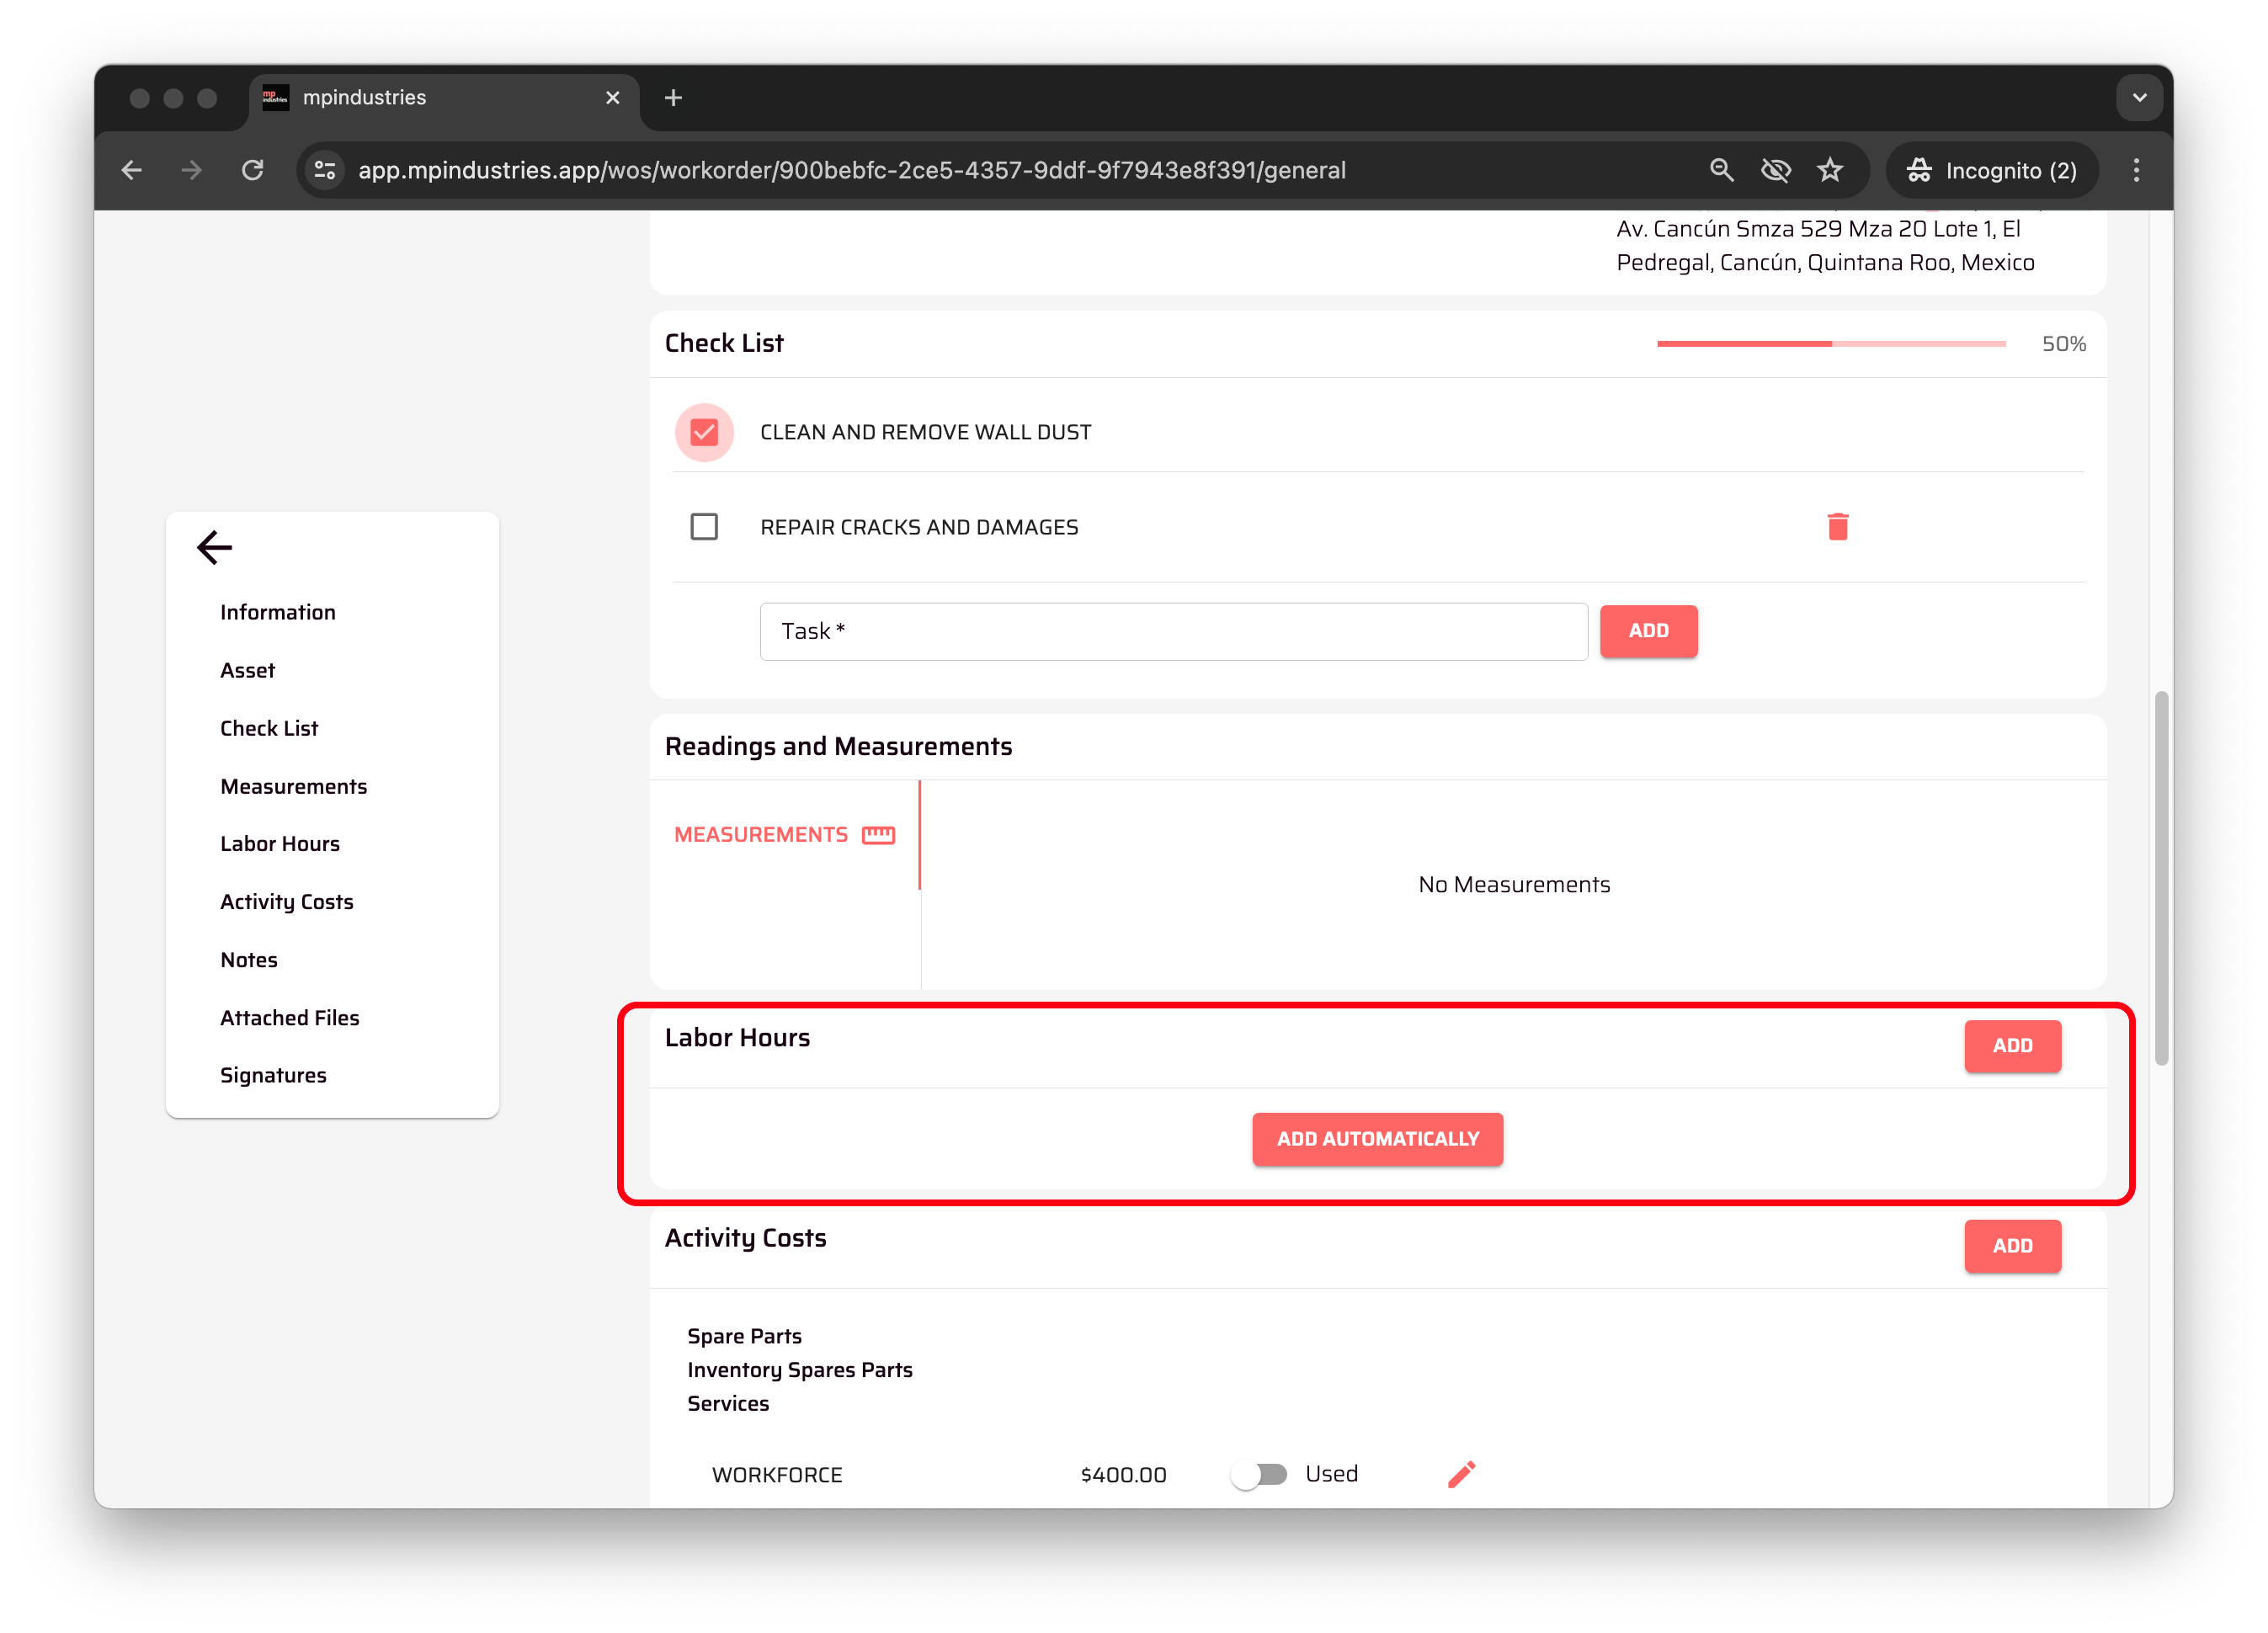Click the site information icon in the address bar
This screenshot has height=1633, width=2268.
coord(325,170)
